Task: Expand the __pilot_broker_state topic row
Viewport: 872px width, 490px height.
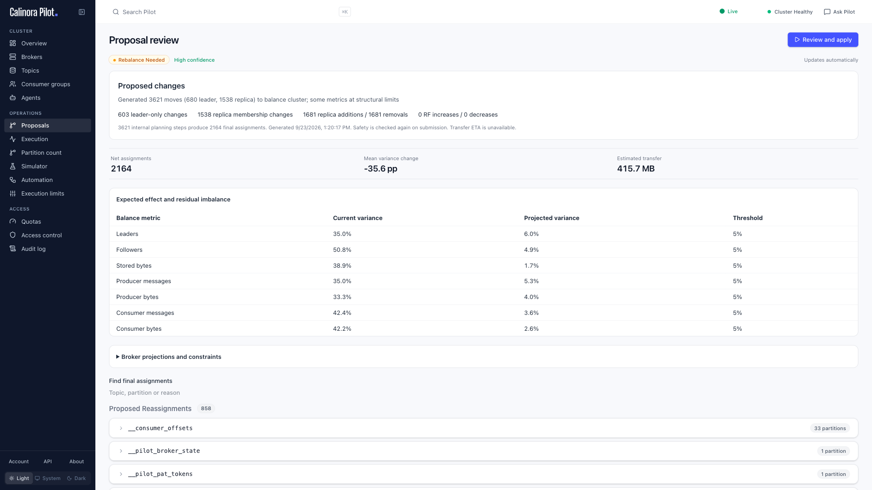Action: (x=484, y=451)
